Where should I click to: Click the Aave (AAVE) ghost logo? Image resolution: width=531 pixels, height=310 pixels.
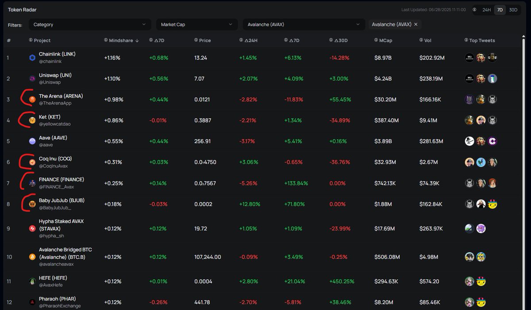point(32,141)
